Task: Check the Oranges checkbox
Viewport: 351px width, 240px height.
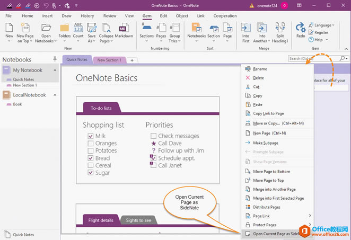Action: point(91,144)
